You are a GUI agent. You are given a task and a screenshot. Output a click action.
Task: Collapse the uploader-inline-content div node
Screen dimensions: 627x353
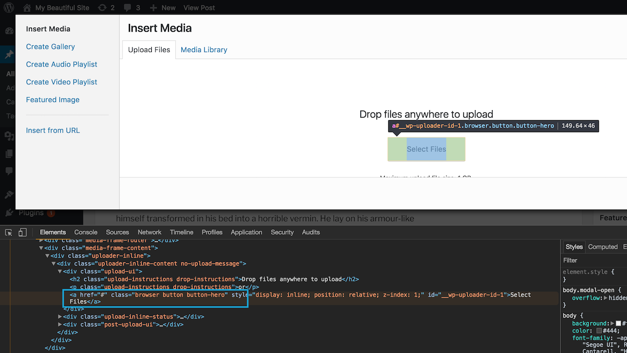pyautogui.click(x=54, y=264)
